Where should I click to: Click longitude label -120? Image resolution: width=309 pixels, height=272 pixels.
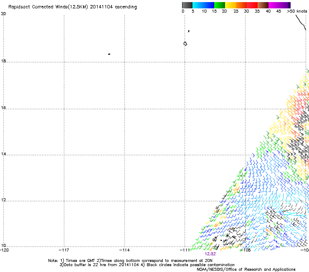click(4, 250)
